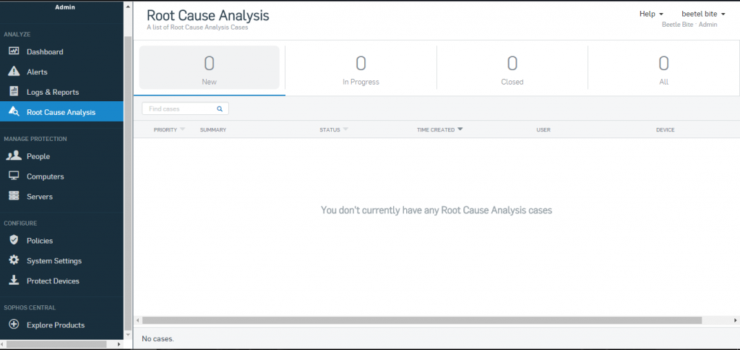This screenshot has height=350, width=740.
Task: Select Root Cause Analysis menu entry
Action: 61,112
